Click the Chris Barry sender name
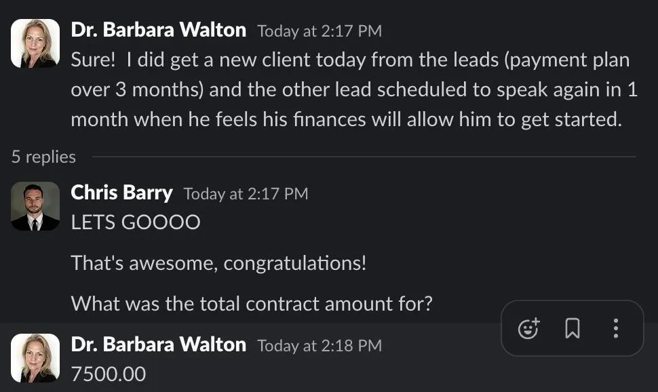Screen dimensions: 658x392 point(121,193)
